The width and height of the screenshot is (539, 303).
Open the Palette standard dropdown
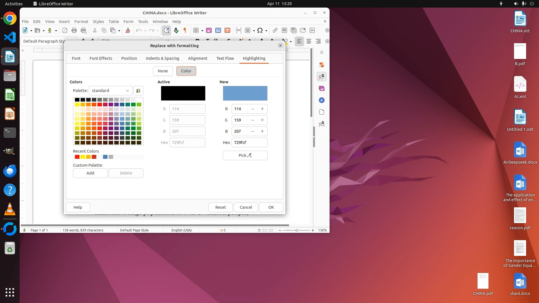tap(110, 90)
